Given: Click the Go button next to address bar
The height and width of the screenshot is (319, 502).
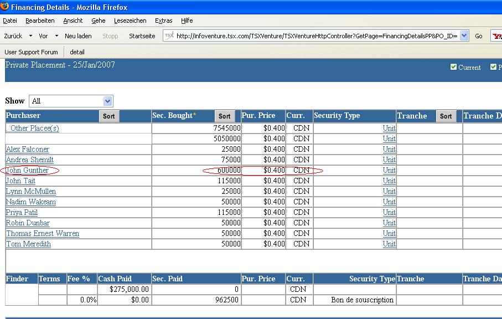Looking at the screenshot, I should [x=479, y=36].
